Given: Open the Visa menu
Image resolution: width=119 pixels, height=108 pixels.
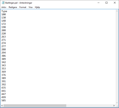Looking at the screenshot, I should click(30, 7).
